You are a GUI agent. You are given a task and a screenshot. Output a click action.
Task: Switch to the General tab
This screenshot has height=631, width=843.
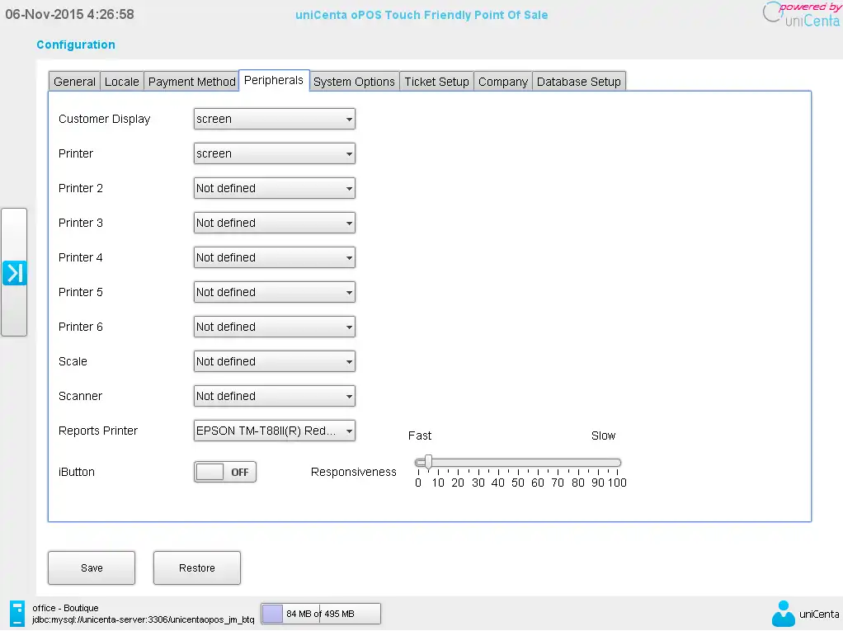tap(74, 81)
